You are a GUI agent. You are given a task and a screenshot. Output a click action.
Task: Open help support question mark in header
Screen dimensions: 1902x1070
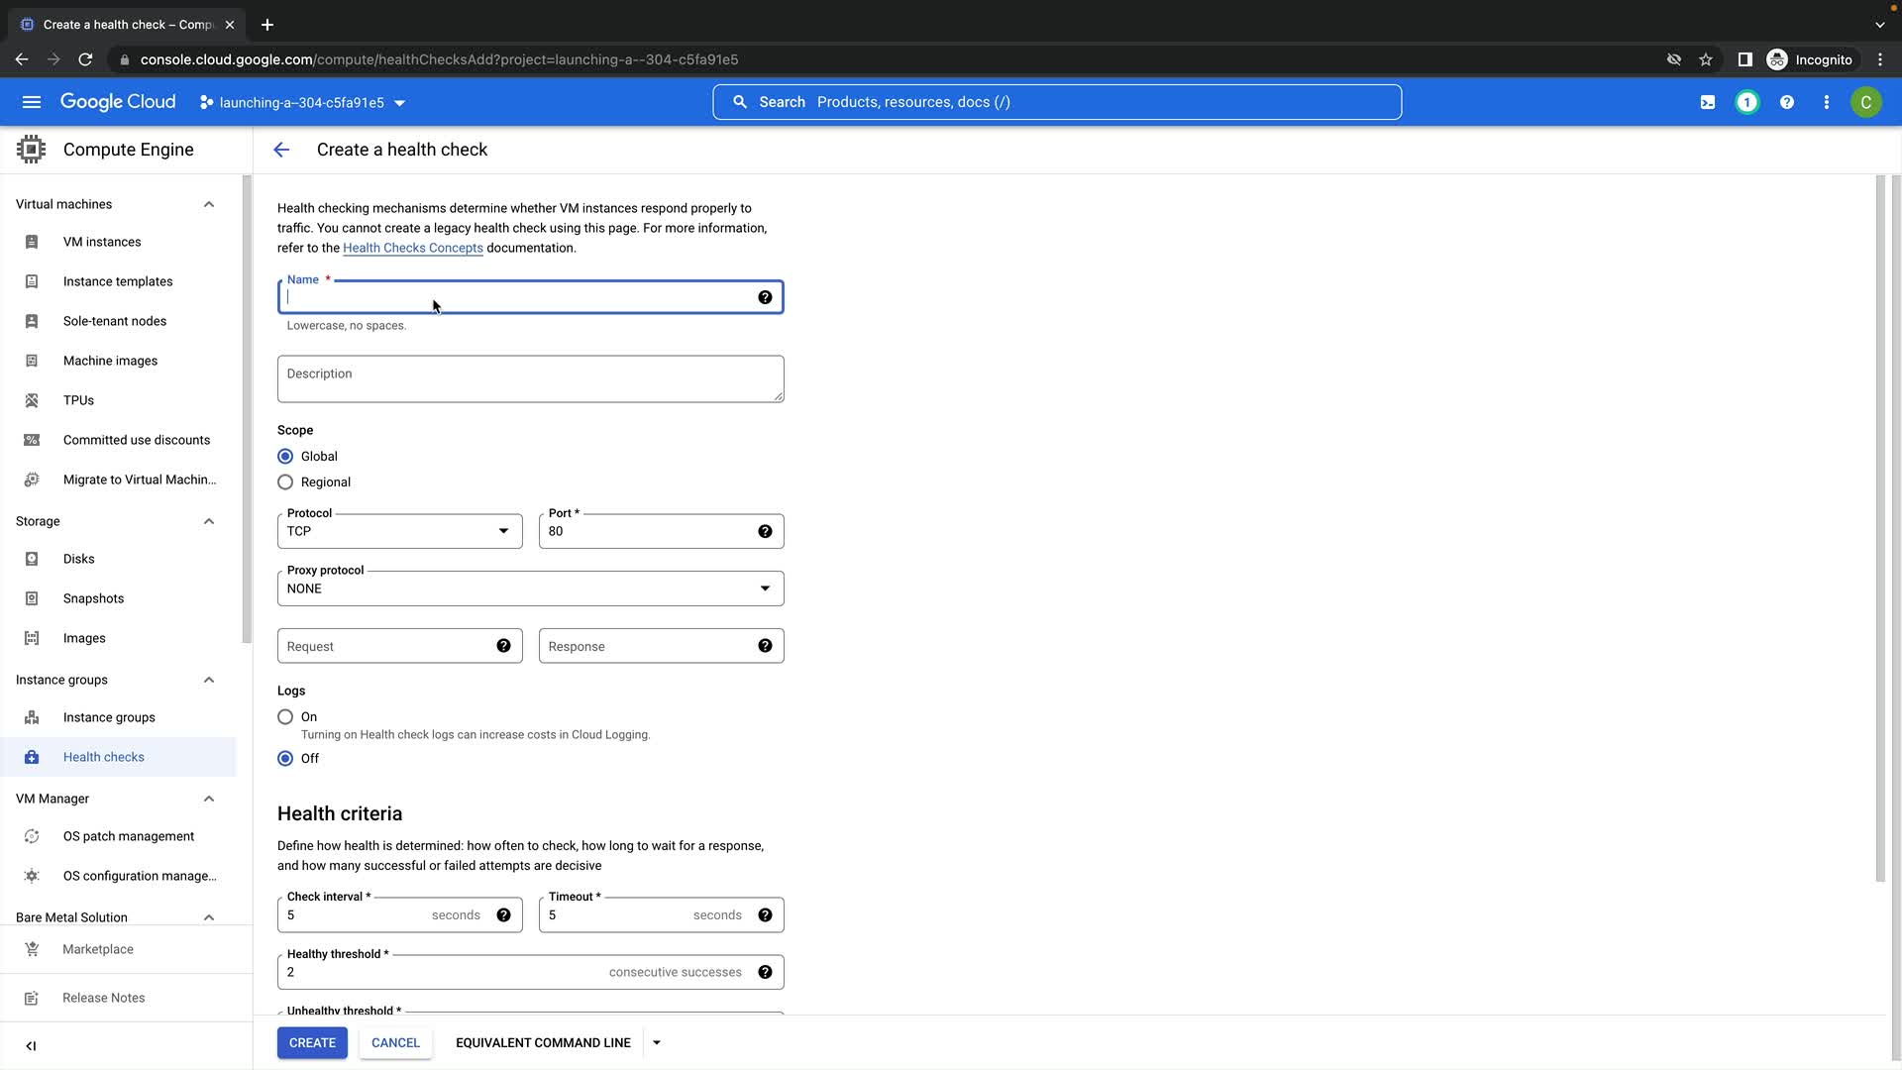point(1787,102)
